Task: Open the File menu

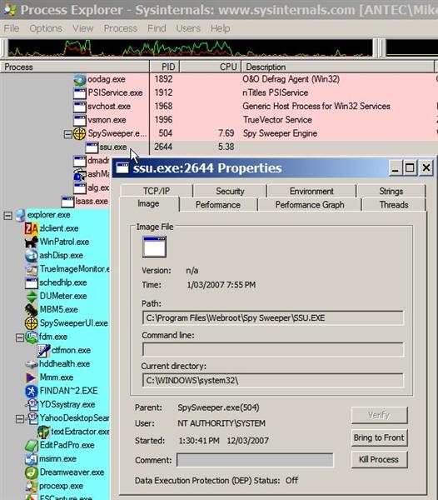Action: 12,28
